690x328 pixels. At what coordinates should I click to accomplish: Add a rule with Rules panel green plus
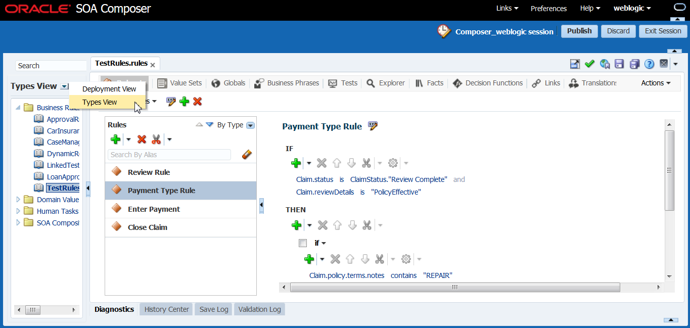116,139
